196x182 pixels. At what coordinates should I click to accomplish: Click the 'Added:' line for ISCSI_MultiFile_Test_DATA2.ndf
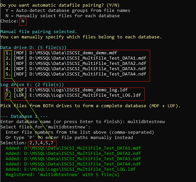pyautogui.click(x=73, y=154)
